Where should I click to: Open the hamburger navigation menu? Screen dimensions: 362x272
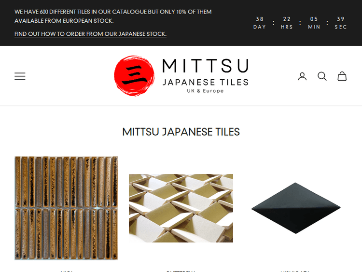pyautogui.click(x=20, y=76)
